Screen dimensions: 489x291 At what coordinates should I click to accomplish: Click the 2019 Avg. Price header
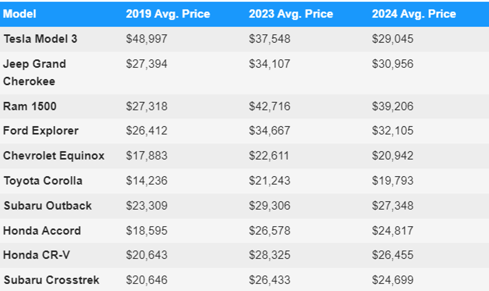click(168, 14)
